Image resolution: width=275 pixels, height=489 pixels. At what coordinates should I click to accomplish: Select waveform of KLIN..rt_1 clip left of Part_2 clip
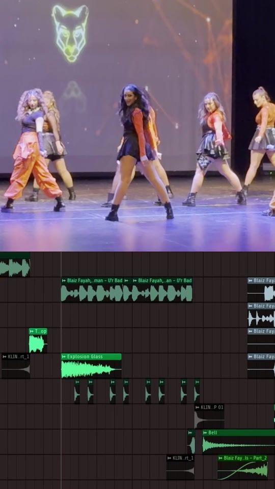pyautogui.click(x=180, y=470)
